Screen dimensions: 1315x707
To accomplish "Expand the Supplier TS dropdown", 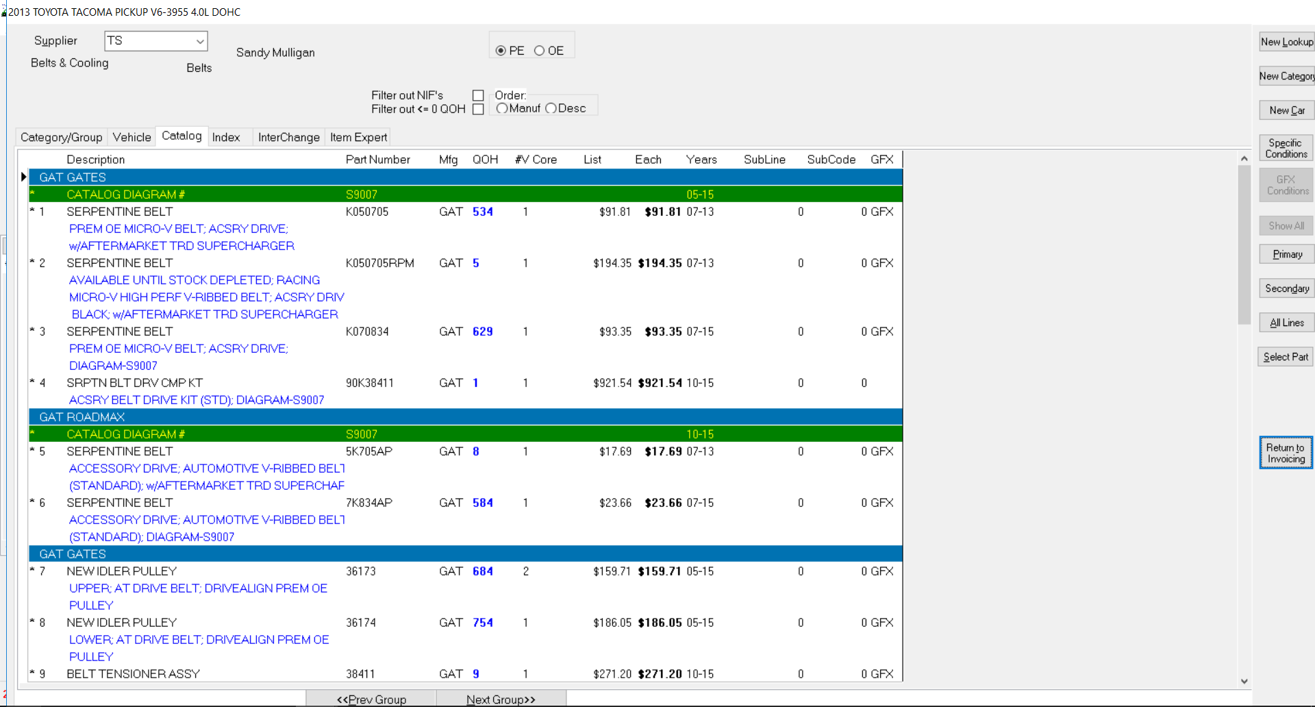I will click(199, 41).
